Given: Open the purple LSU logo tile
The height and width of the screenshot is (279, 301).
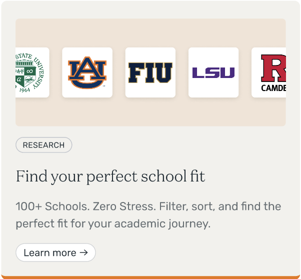Looking at the screenshot, I should (213, 72).
